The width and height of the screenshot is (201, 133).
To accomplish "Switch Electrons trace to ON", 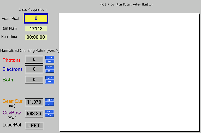I will (x=50, y=71).
